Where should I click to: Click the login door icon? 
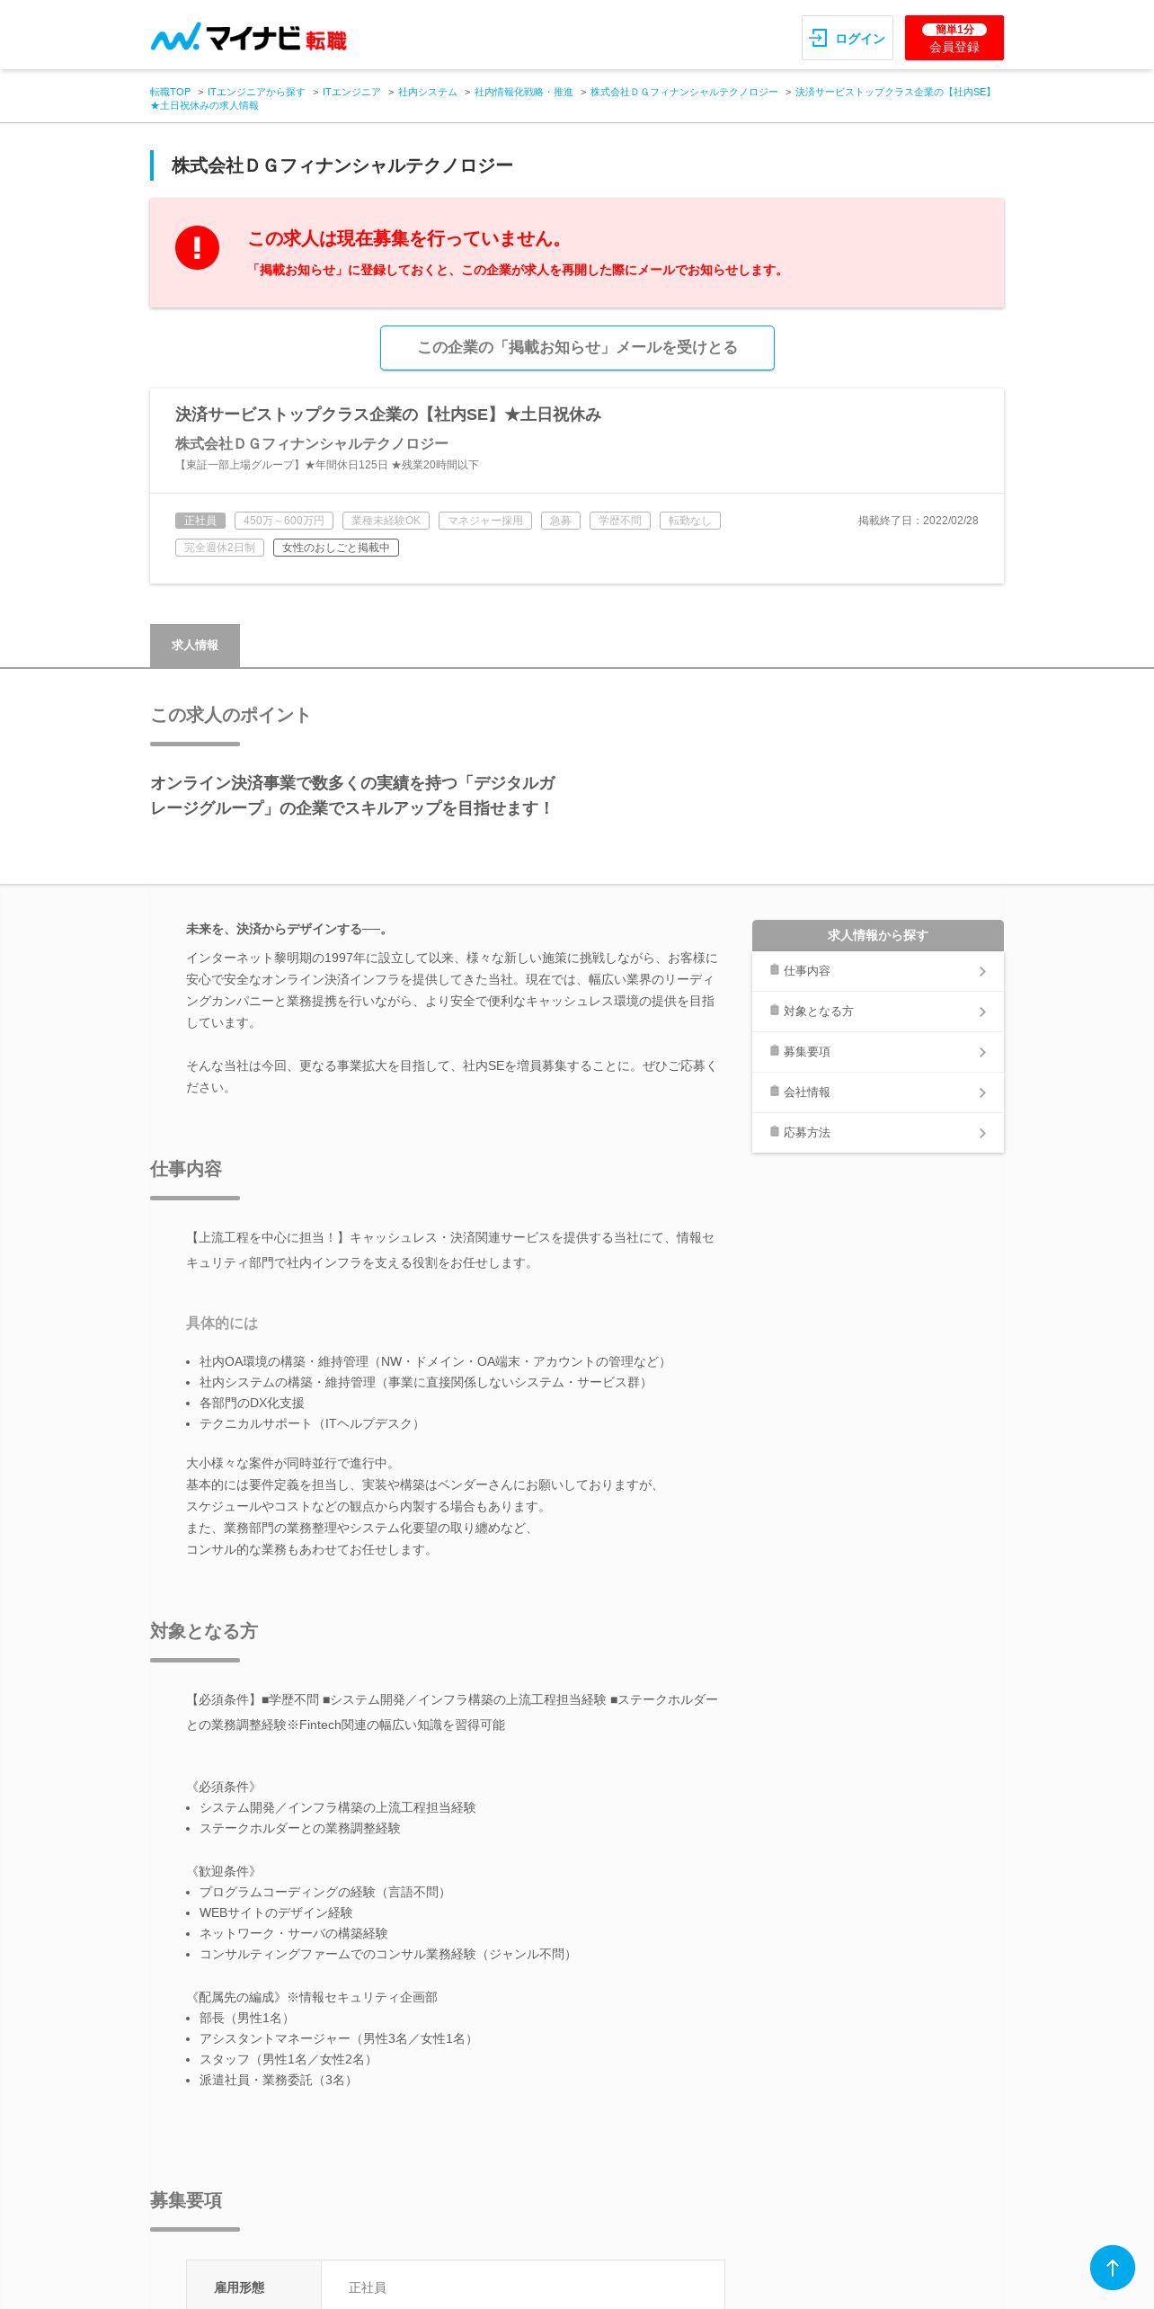click(818, 38)
